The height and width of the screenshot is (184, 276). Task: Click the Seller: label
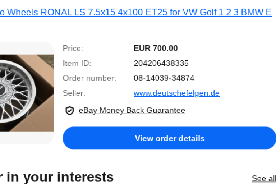[74, 93]
